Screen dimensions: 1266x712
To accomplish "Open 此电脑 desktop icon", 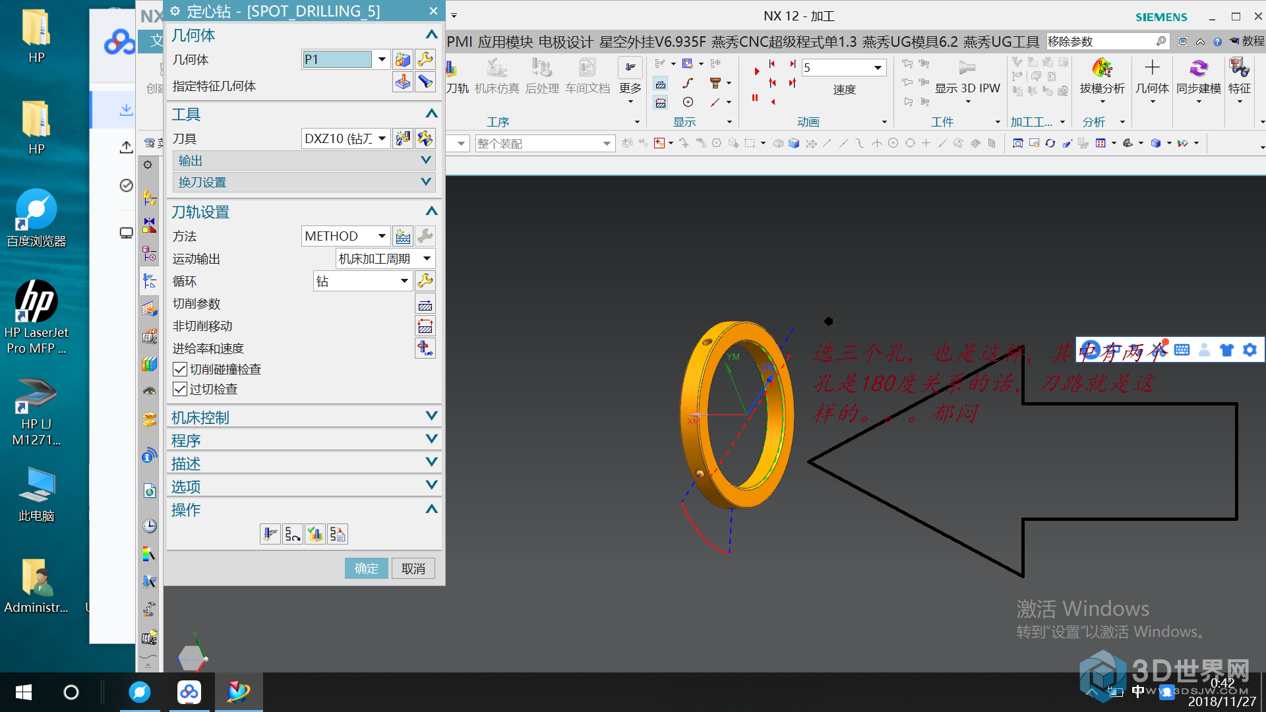I will [x=36, y=494].
